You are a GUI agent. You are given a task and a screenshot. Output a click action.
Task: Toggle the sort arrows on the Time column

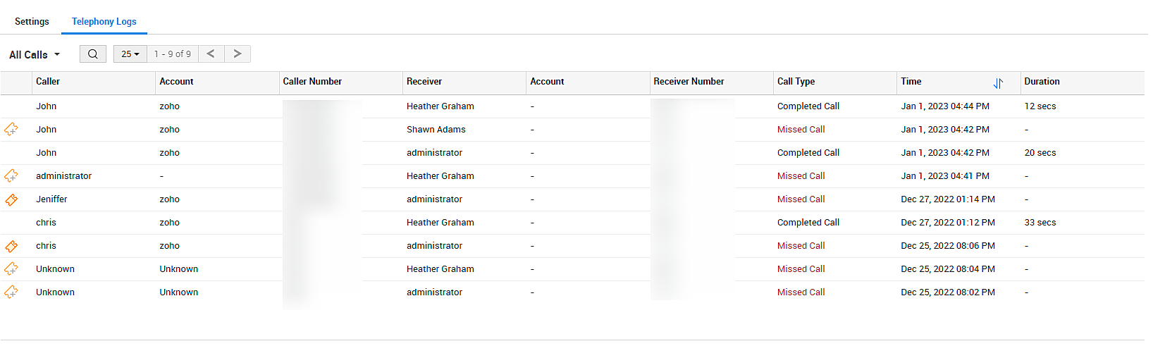[998, 83]
